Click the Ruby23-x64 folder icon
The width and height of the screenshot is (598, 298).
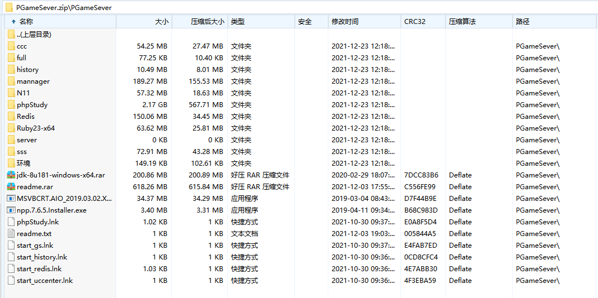click(12, 128)
